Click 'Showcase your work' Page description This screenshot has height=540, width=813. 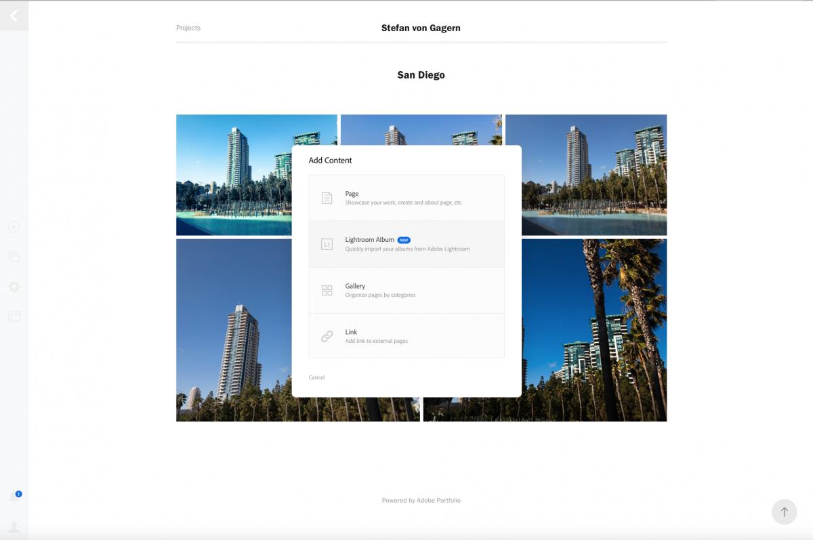[x=404, y=203]
